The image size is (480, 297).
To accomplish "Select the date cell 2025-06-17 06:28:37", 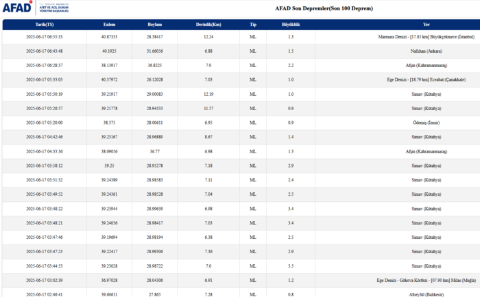I will tap(45, 66).
